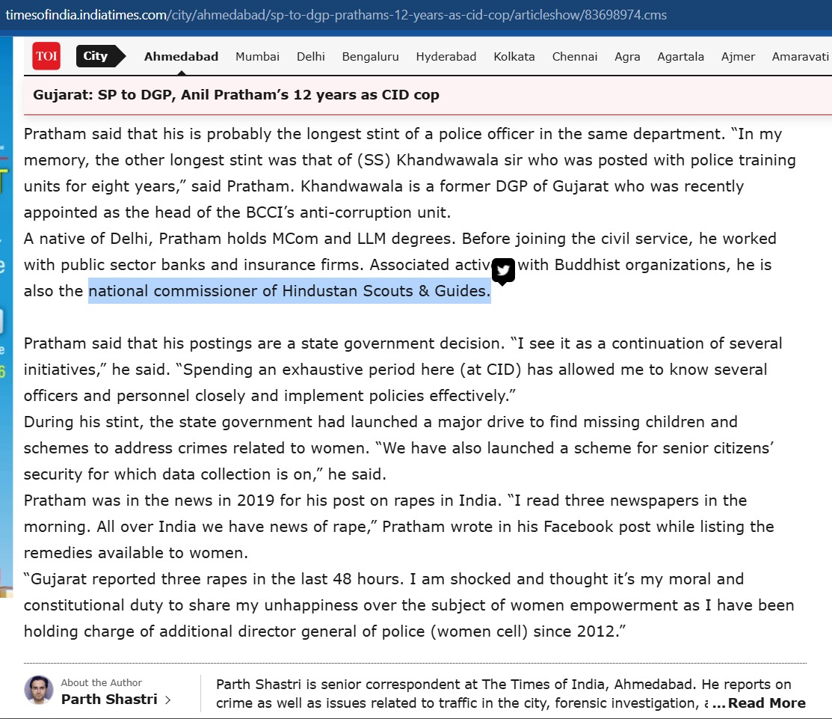Screen dimensions: 832x719
Task: Open author Parth Shastri's profile link
Action: tap(109, 699)
